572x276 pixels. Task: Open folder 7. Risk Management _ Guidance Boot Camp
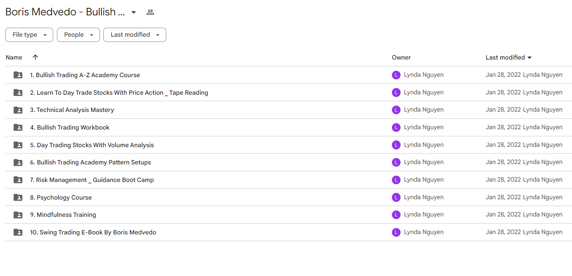(92, 180)
